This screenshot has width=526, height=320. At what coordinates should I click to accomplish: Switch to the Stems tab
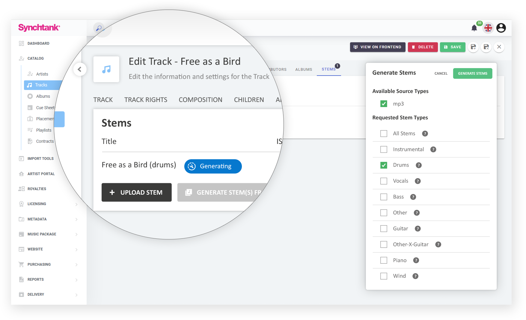tap(329, 69)
